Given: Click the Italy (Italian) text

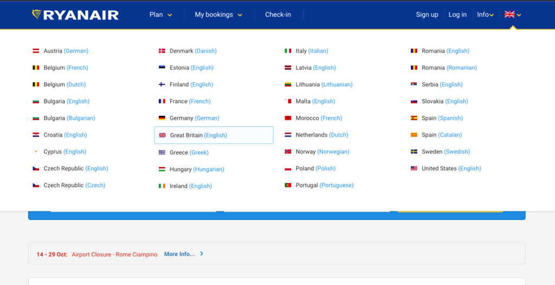Looking at the screenshot, I should pyautogui.click(x=312, y=51).
